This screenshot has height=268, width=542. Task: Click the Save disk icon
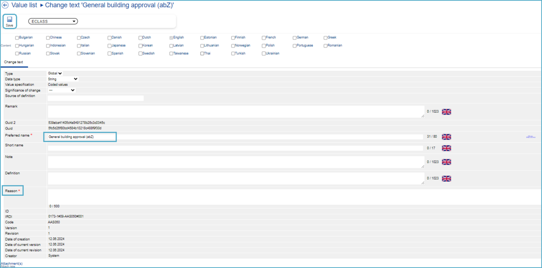[9, 19]
